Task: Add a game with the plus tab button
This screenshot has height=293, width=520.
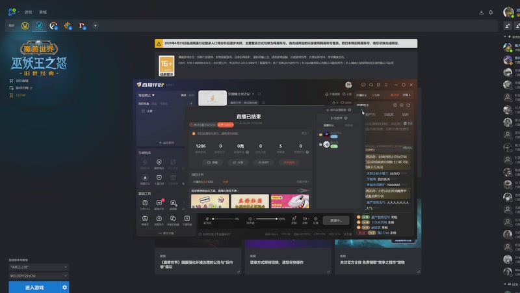Action: point(95,25)
